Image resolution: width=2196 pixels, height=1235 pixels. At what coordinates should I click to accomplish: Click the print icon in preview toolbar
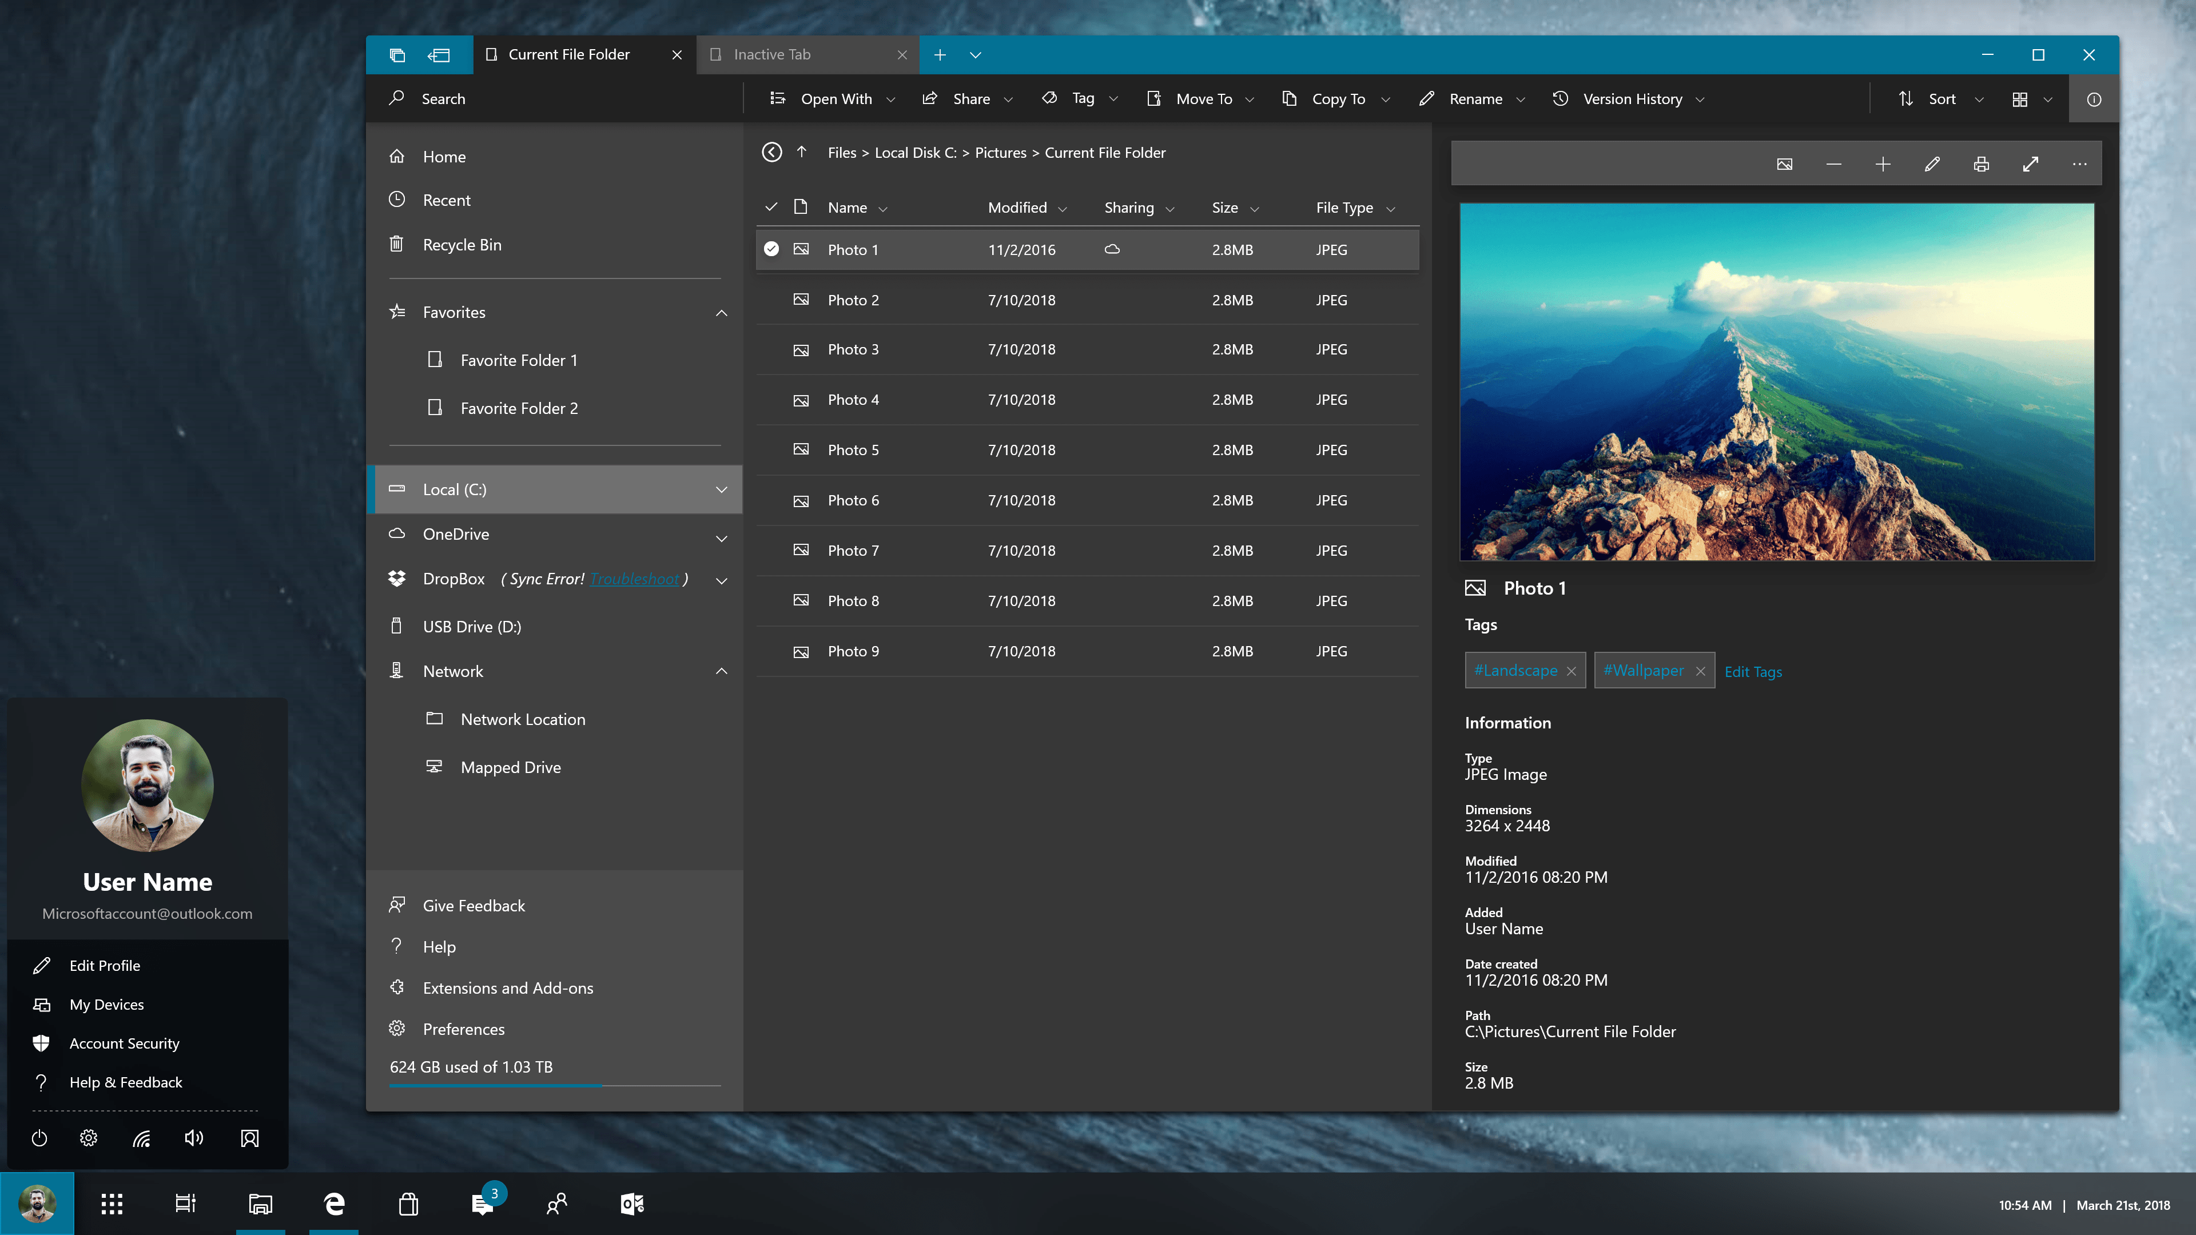click(1981, 165)
